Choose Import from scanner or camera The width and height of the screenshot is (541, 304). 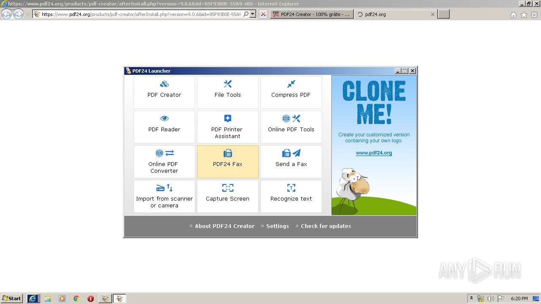[164, 196]
